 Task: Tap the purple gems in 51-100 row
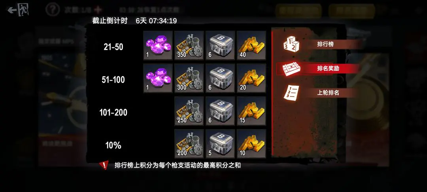(x=158, y=78)
